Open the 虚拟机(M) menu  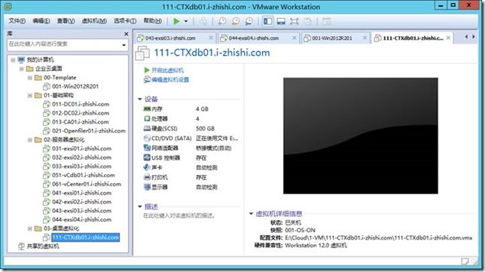click(94, 21)
